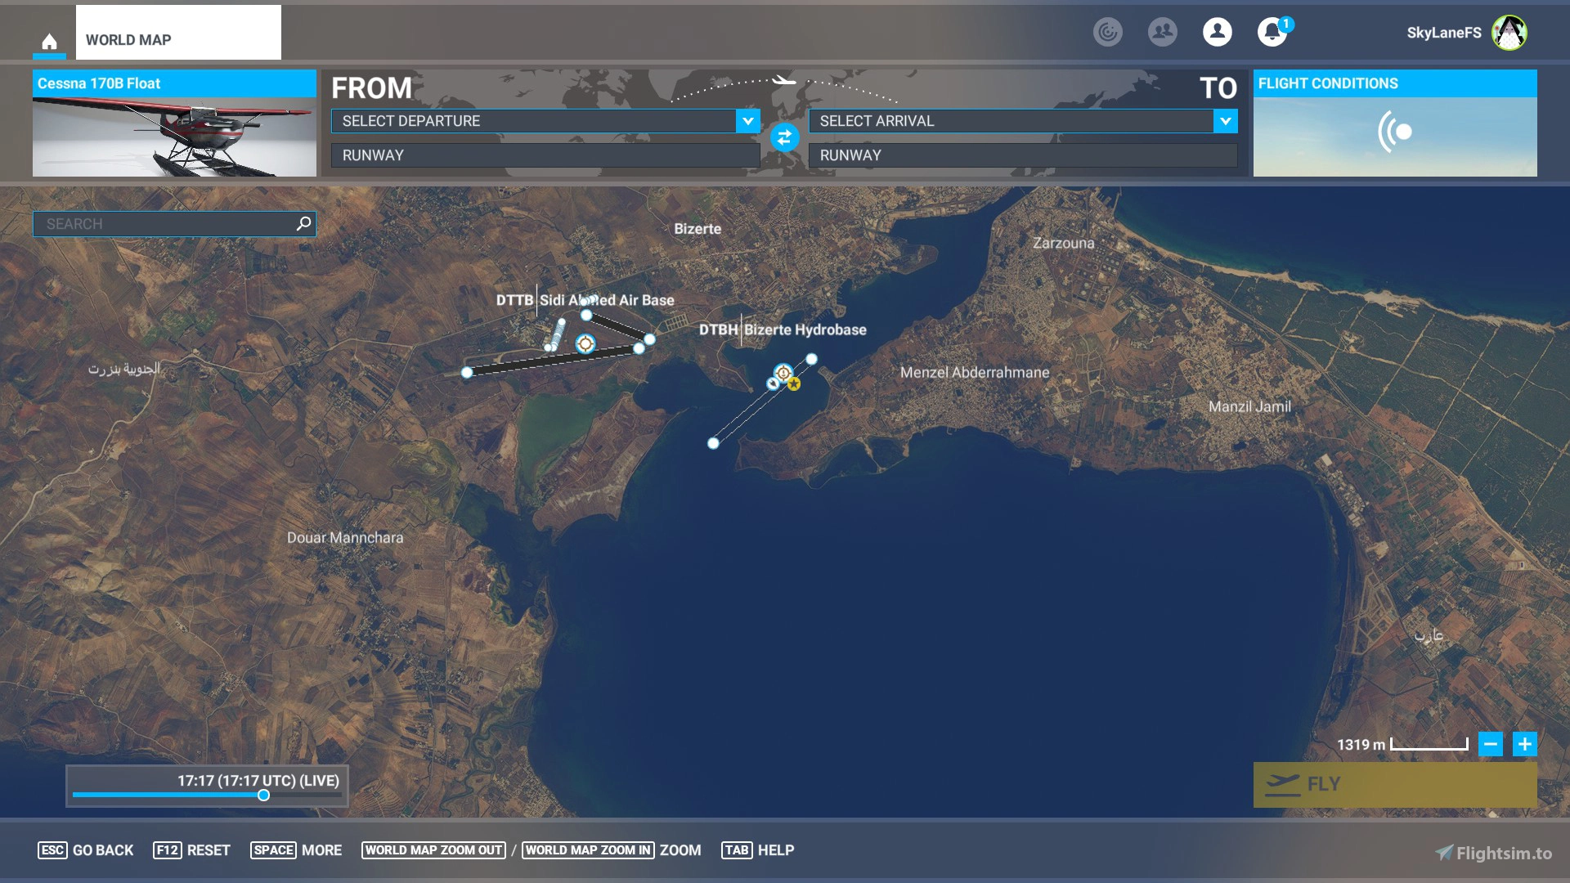Open the Select Arrival dropdown
This screenshot has height=883, width=1570.
pos(1023,121)
